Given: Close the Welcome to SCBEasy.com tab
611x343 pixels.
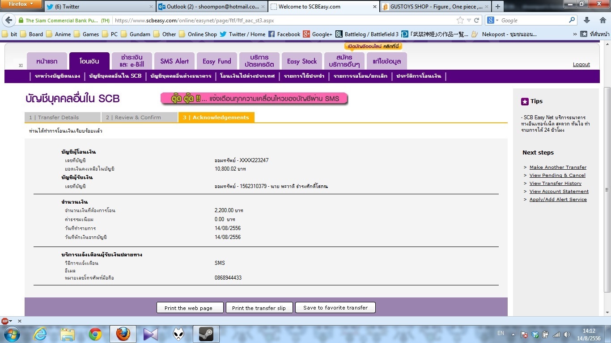Looking at the screenshot, I should [x=374, y=7].
